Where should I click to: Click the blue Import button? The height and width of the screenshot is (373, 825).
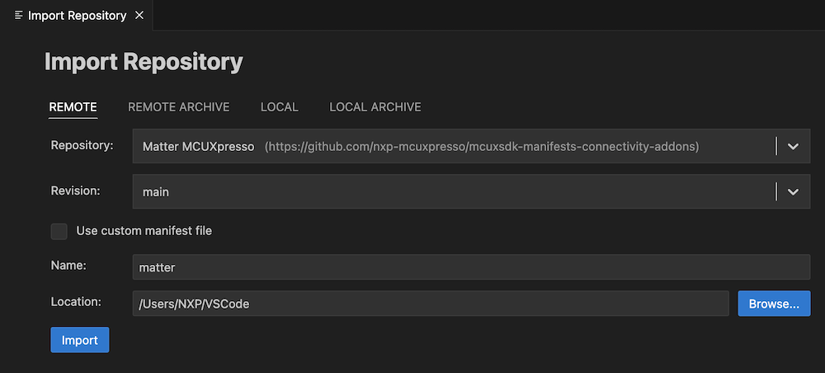80,340
